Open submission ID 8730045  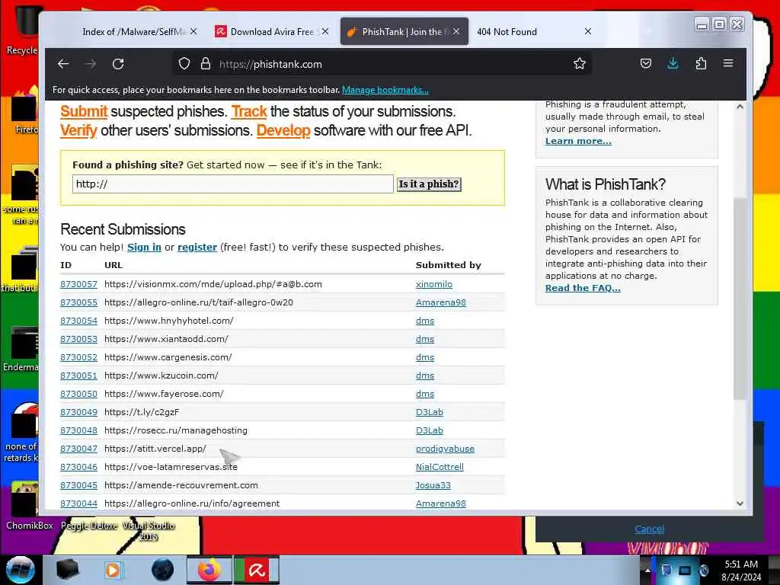(78, 485)
